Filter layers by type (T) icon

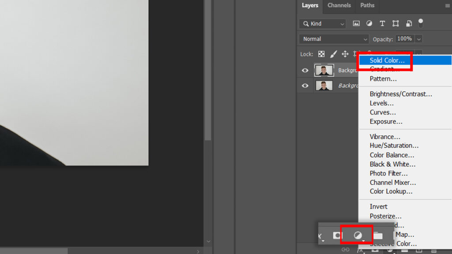click(382, 24)
